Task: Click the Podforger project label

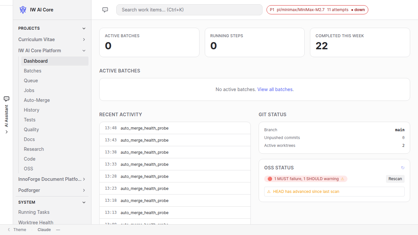Action: coord(29,190)
